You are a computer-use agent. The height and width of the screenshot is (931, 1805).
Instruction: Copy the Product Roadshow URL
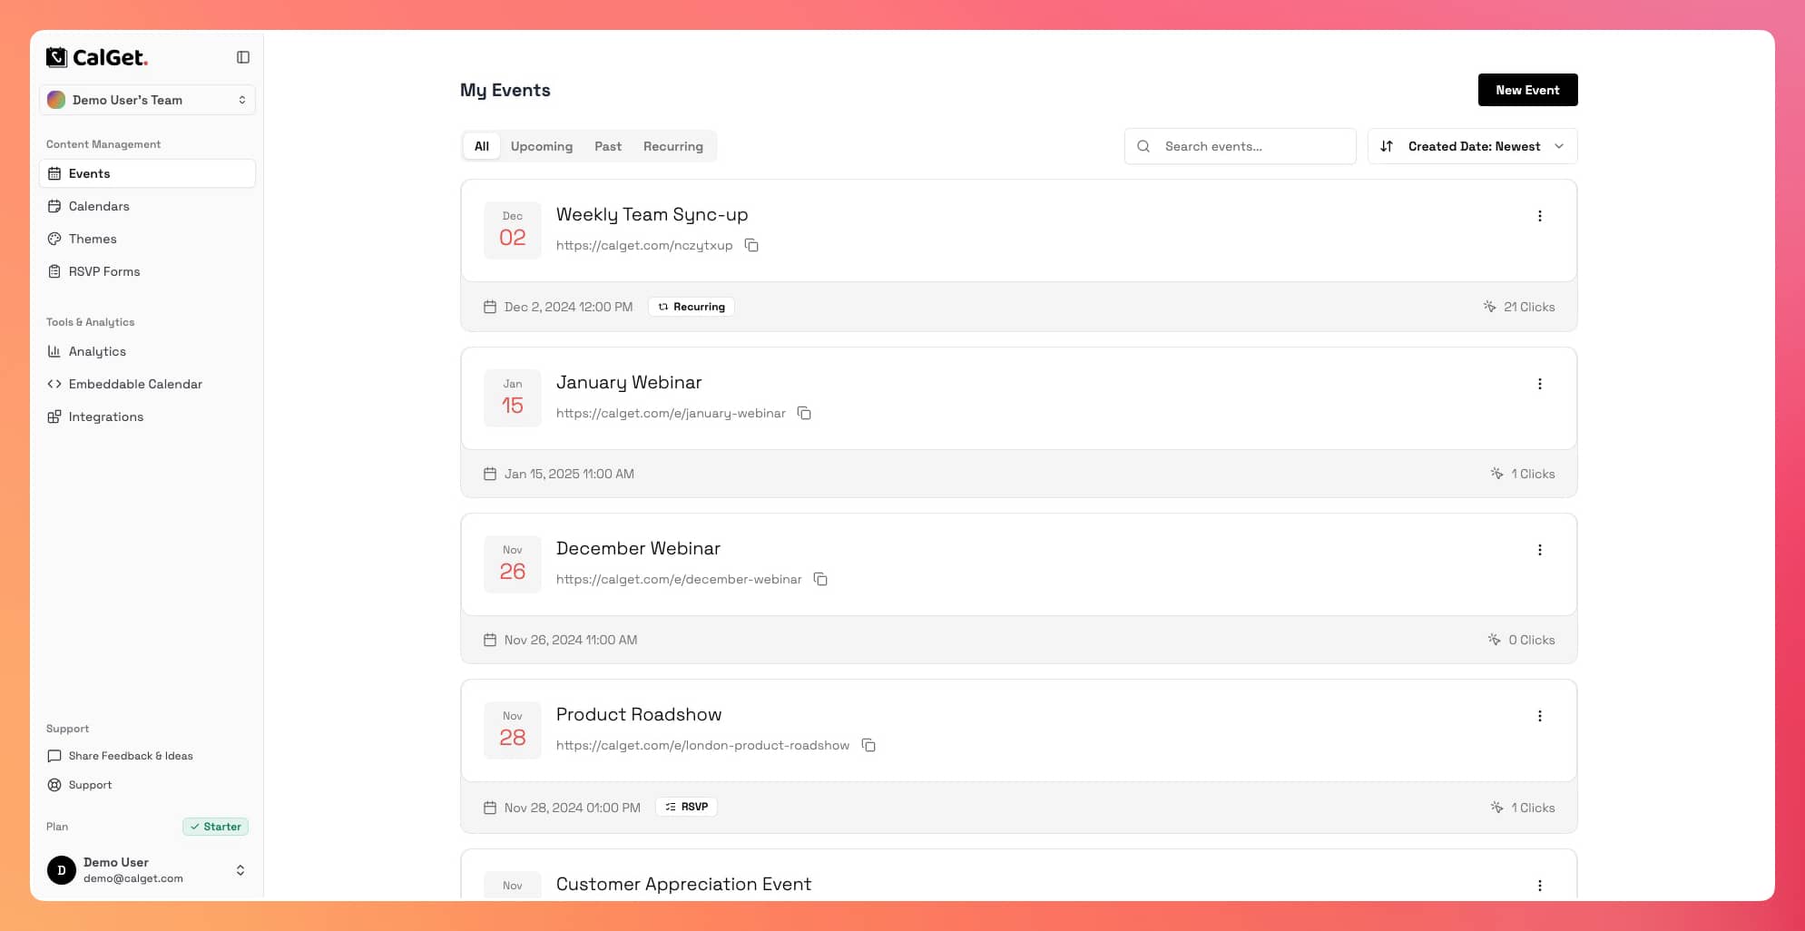(868, 745)
